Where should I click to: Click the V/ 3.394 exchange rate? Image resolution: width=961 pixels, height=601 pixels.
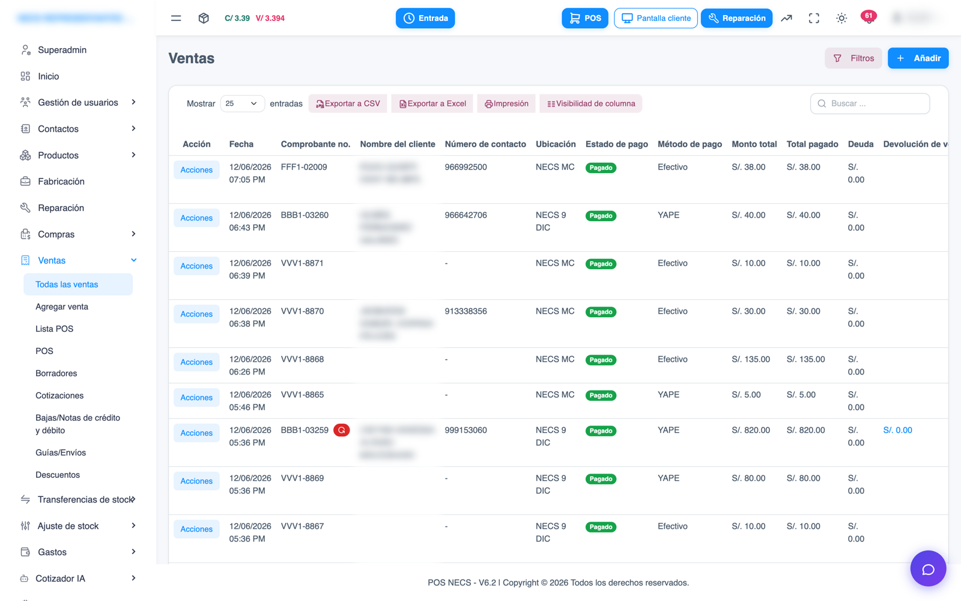point(270,18)
